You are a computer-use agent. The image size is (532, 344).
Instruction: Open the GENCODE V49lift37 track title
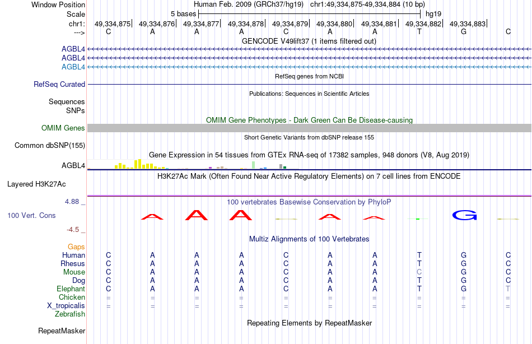(x=309, y=41)
